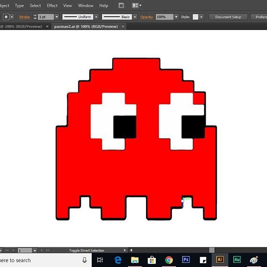Expand the Style swatch dropdown arrow
Image resolution: width=267 pixels, height=267 pixels.
tap(201, 17)
